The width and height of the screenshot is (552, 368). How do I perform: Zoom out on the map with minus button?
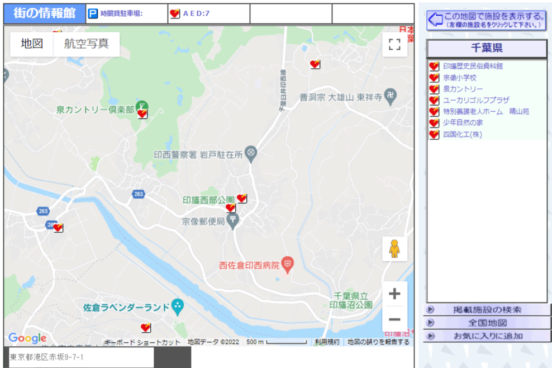pos(394,320)
